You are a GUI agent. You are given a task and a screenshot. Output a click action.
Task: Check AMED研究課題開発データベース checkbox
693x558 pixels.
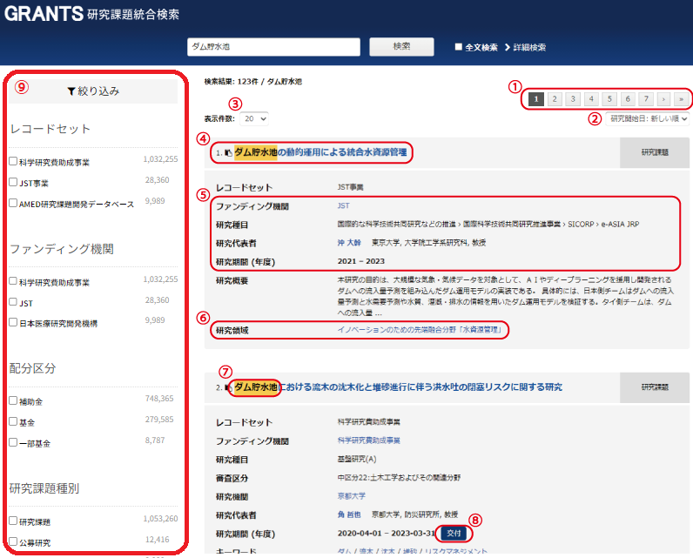coord(13,203)
